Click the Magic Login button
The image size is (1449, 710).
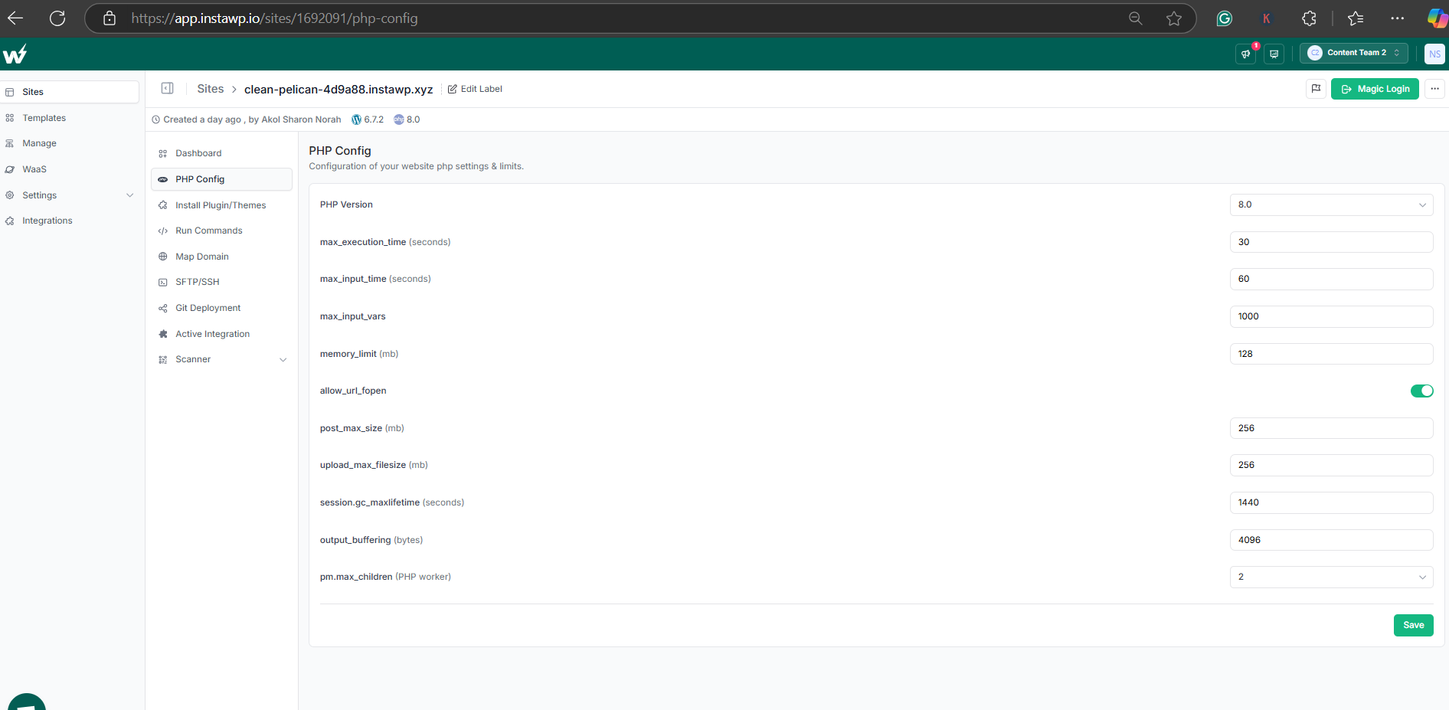pos(1375,89)
